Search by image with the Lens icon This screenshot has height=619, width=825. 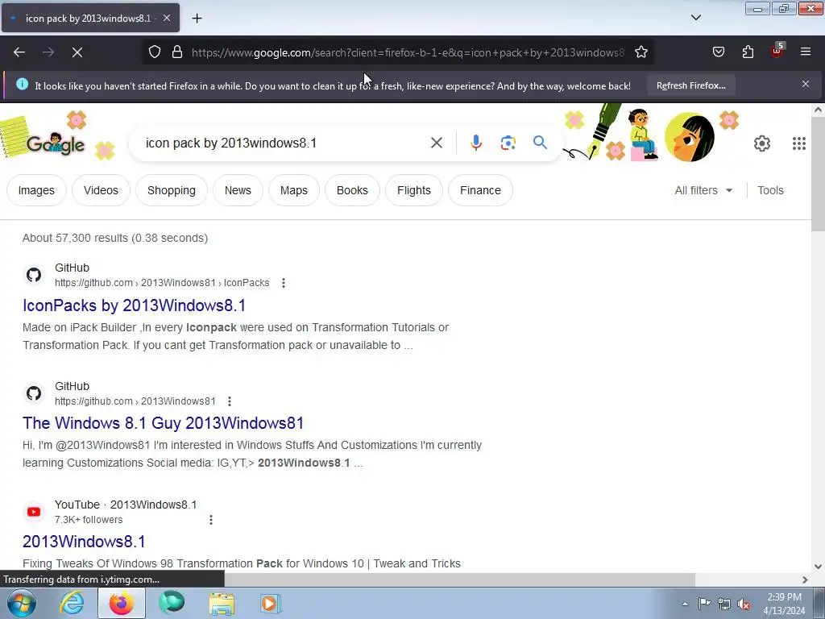point(508,143)
